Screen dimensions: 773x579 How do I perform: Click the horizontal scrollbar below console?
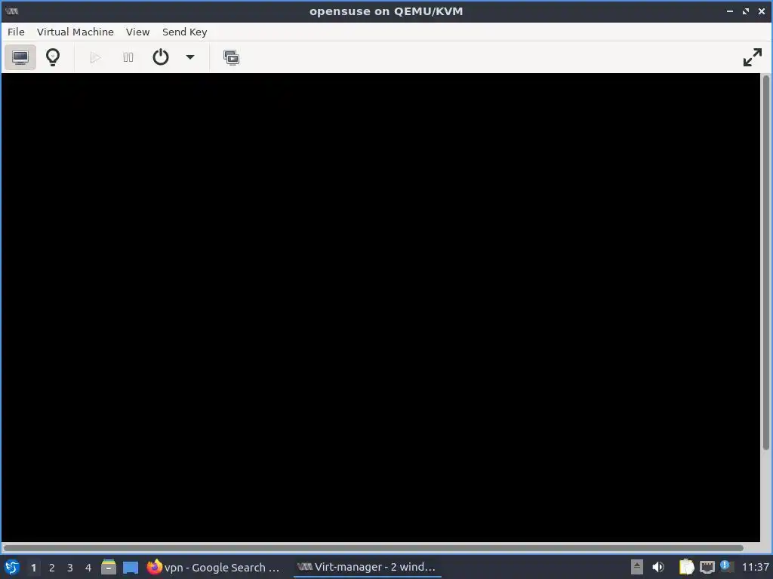(x=373, y=548)
